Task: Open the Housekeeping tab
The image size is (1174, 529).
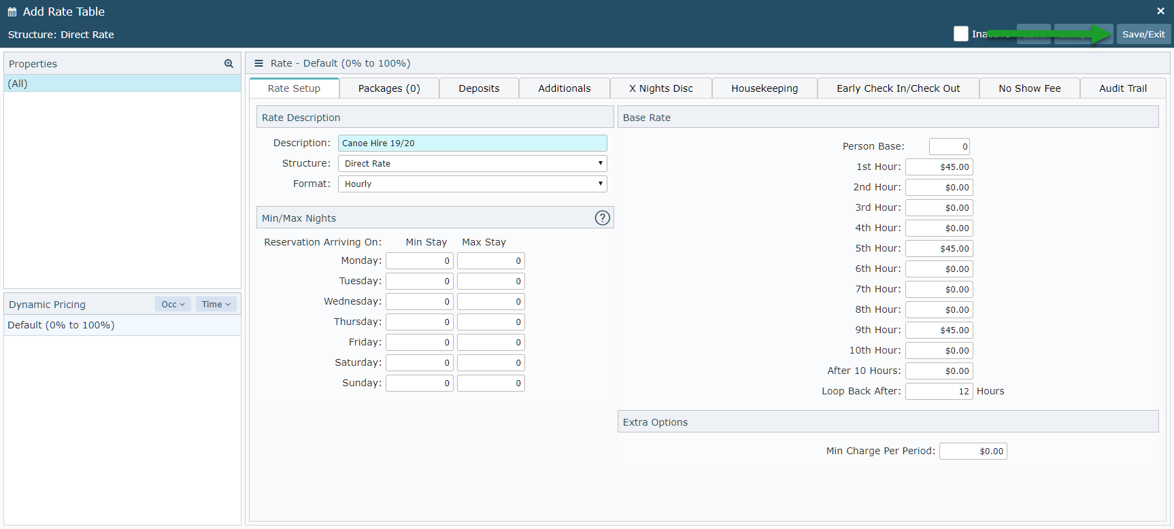Action: [765, 88]
